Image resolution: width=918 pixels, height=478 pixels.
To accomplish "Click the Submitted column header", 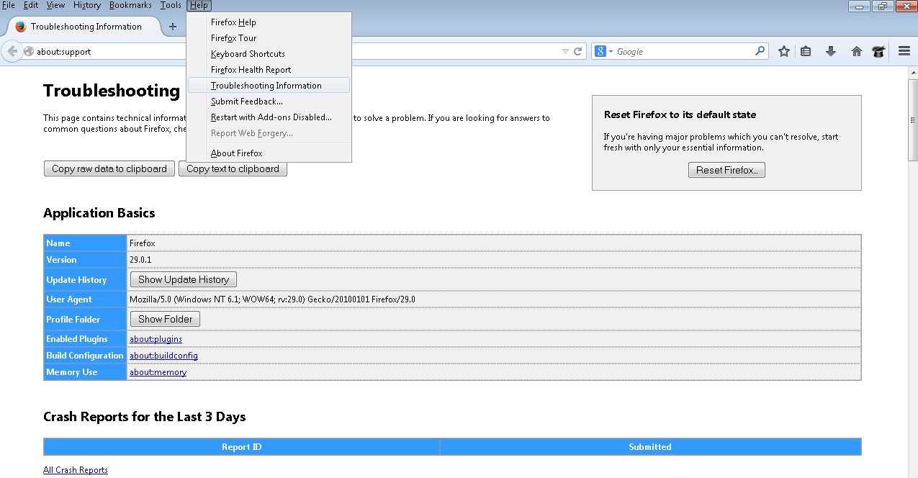I will click(650, 447).
